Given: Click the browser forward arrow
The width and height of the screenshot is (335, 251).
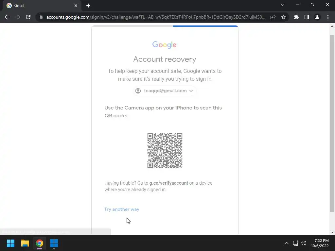Looking at the screenshot, I should click(18, 17).
